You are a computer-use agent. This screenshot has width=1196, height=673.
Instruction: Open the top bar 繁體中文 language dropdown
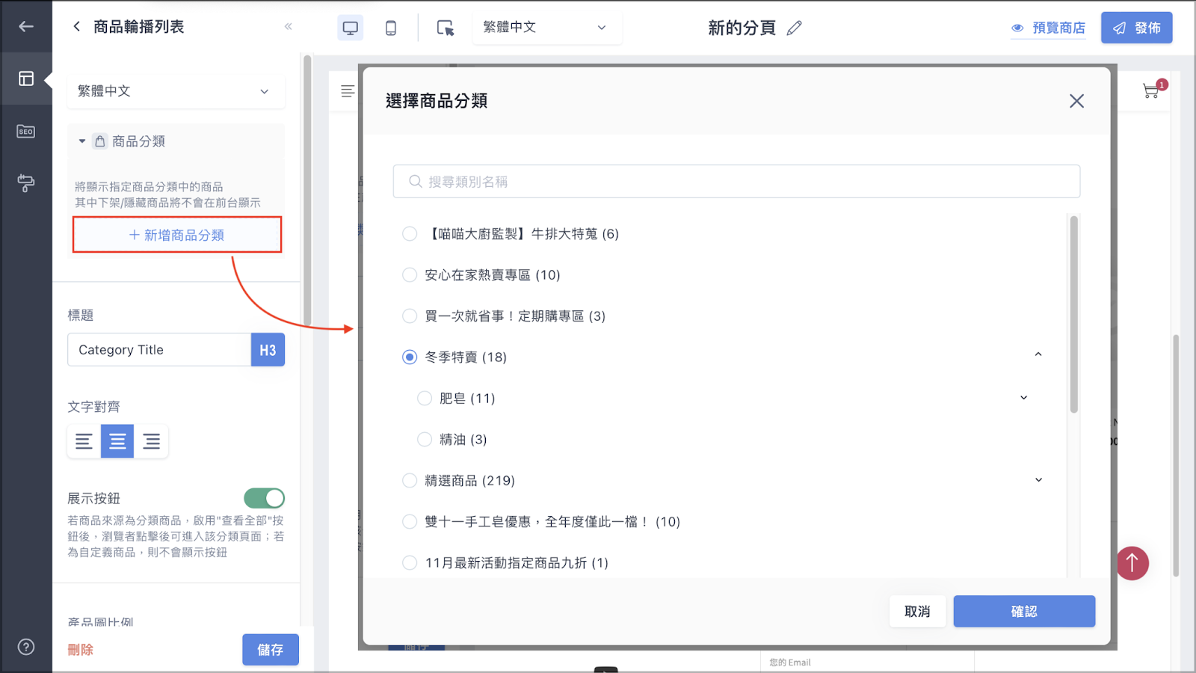coord(546,28)
